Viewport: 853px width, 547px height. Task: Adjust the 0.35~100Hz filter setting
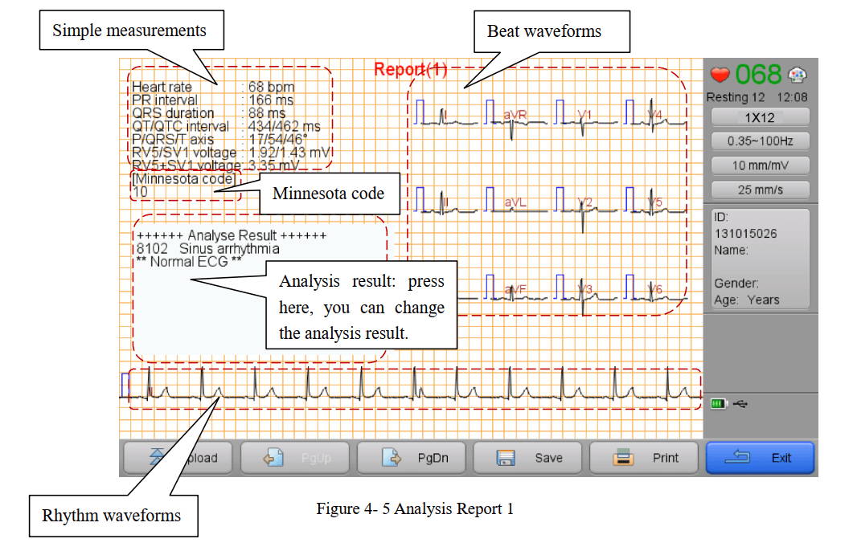point(760,141)
